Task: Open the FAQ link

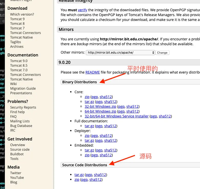Action: click(13, 116)
